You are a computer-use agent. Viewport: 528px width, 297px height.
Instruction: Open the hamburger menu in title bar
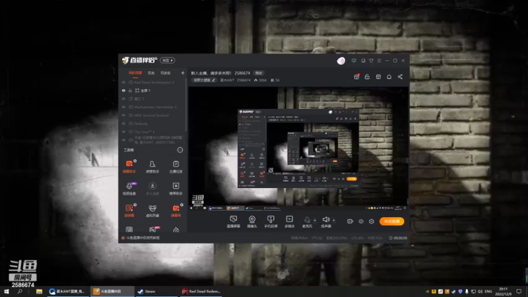point(379,61)
